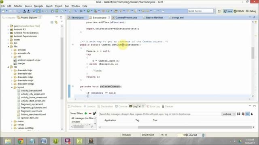259x145 pixels.
Task: Open the Debug dropdown arrow
Action: [85, 11]
